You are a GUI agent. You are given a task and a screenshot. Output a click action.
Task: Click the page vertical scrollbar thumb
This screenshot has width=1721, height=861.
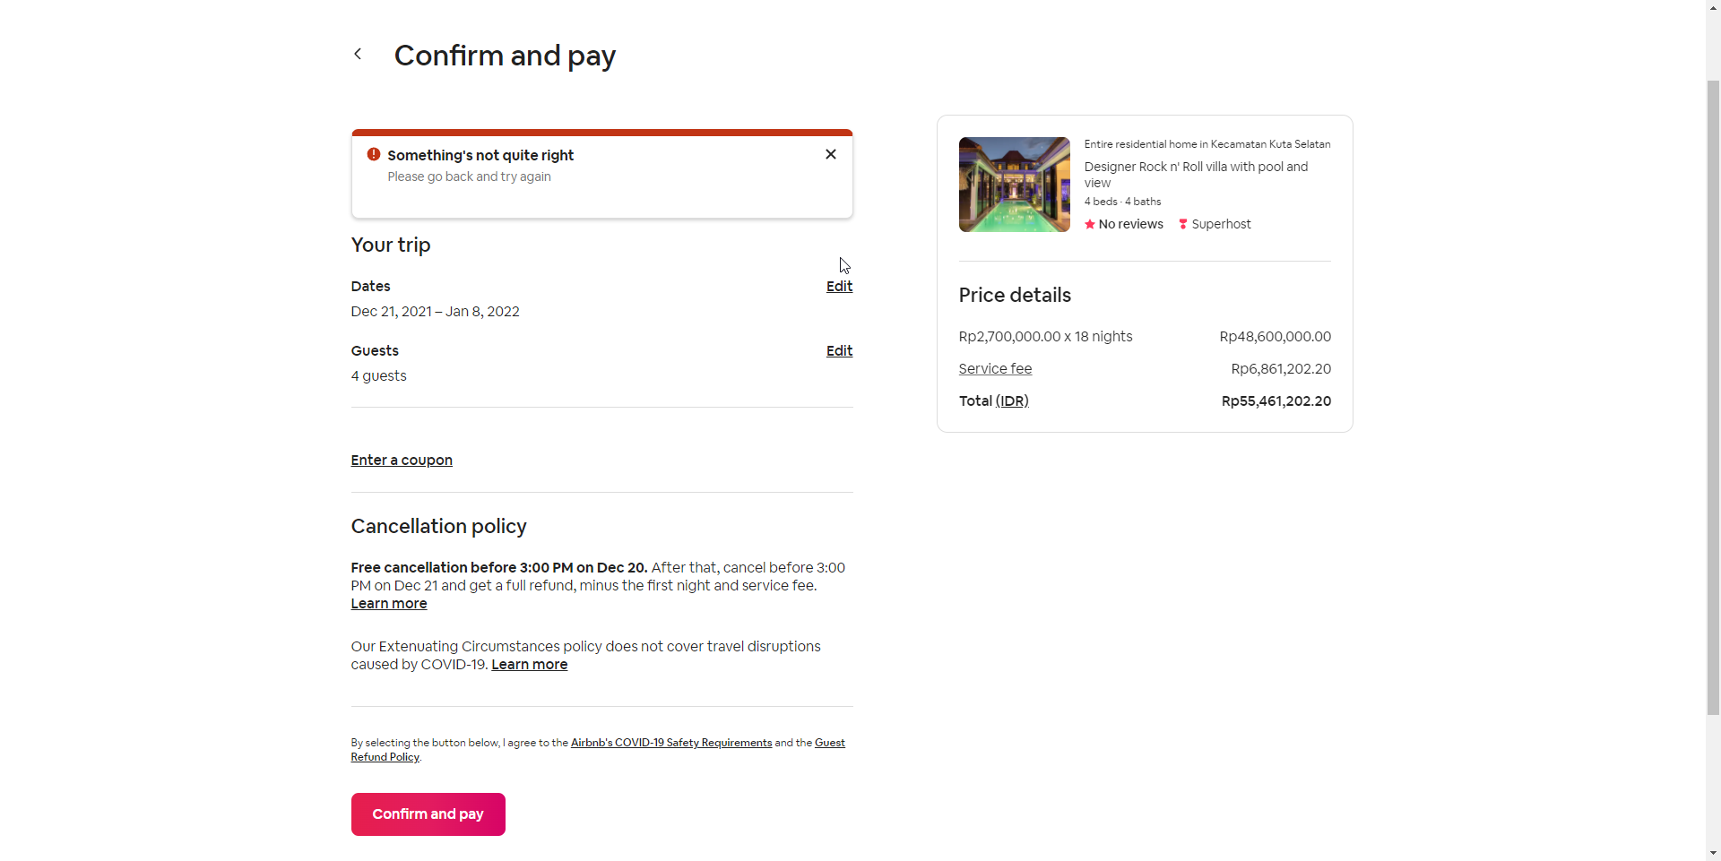tap(1713, 398)
